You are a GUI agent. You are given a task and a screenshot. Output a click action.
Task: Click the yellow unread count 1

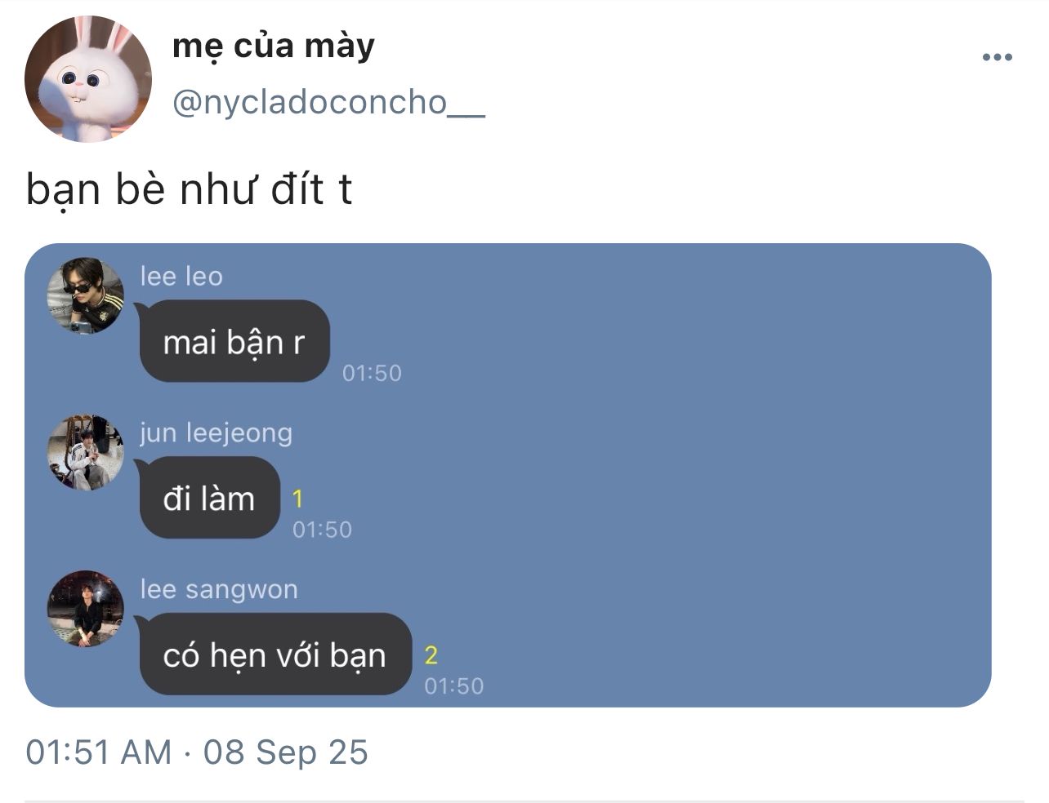(x=297, y=499)
